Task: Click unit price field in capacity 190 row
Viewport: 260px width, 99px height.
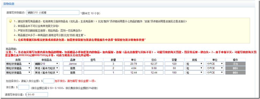Action: click(134, 72)
